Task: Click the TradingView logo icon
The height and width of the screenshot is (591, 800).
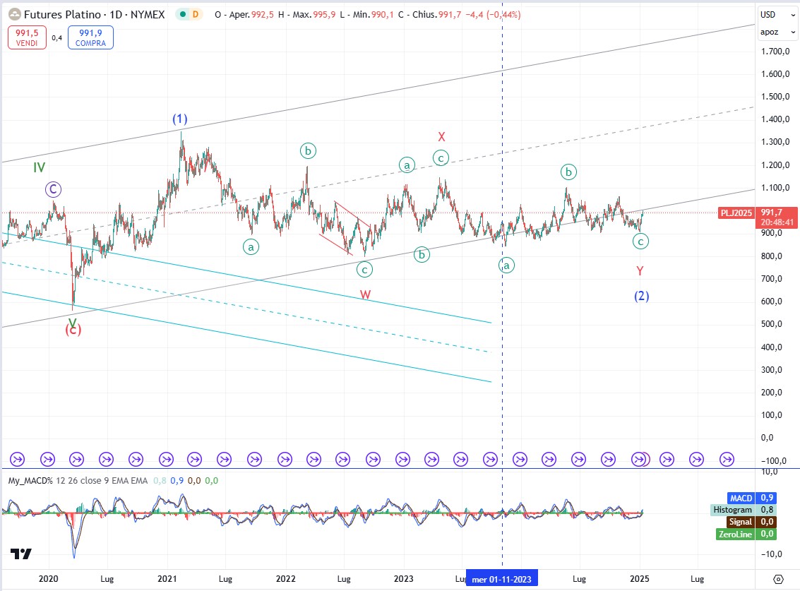Action: (21, 554)
